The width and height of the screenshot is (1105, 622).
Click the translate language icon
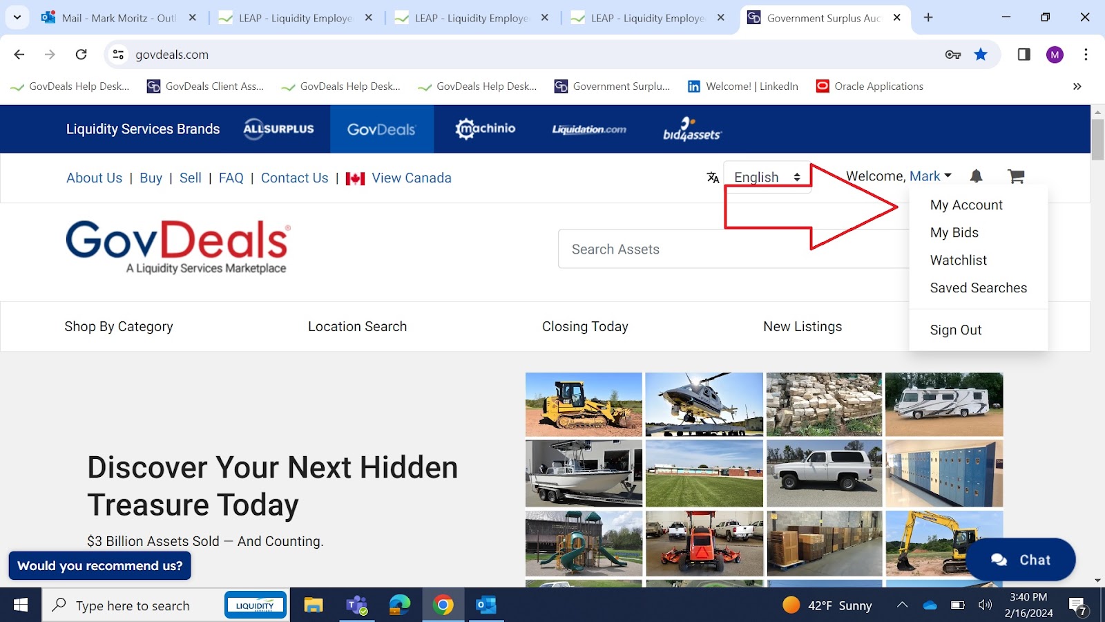(x=713, y=178)
